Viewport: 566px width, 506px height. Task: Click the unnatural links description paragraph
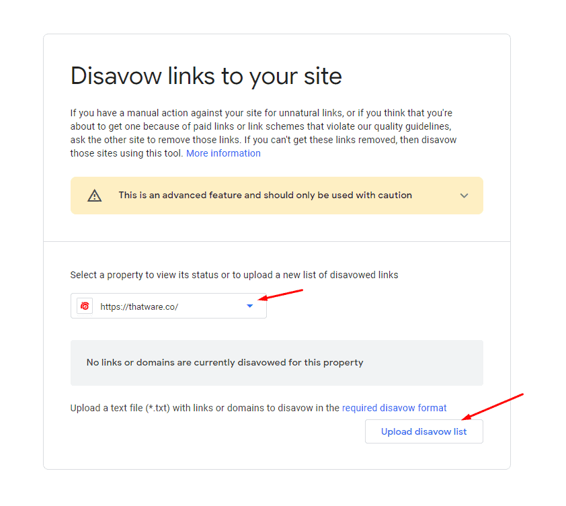pos(264,133)
